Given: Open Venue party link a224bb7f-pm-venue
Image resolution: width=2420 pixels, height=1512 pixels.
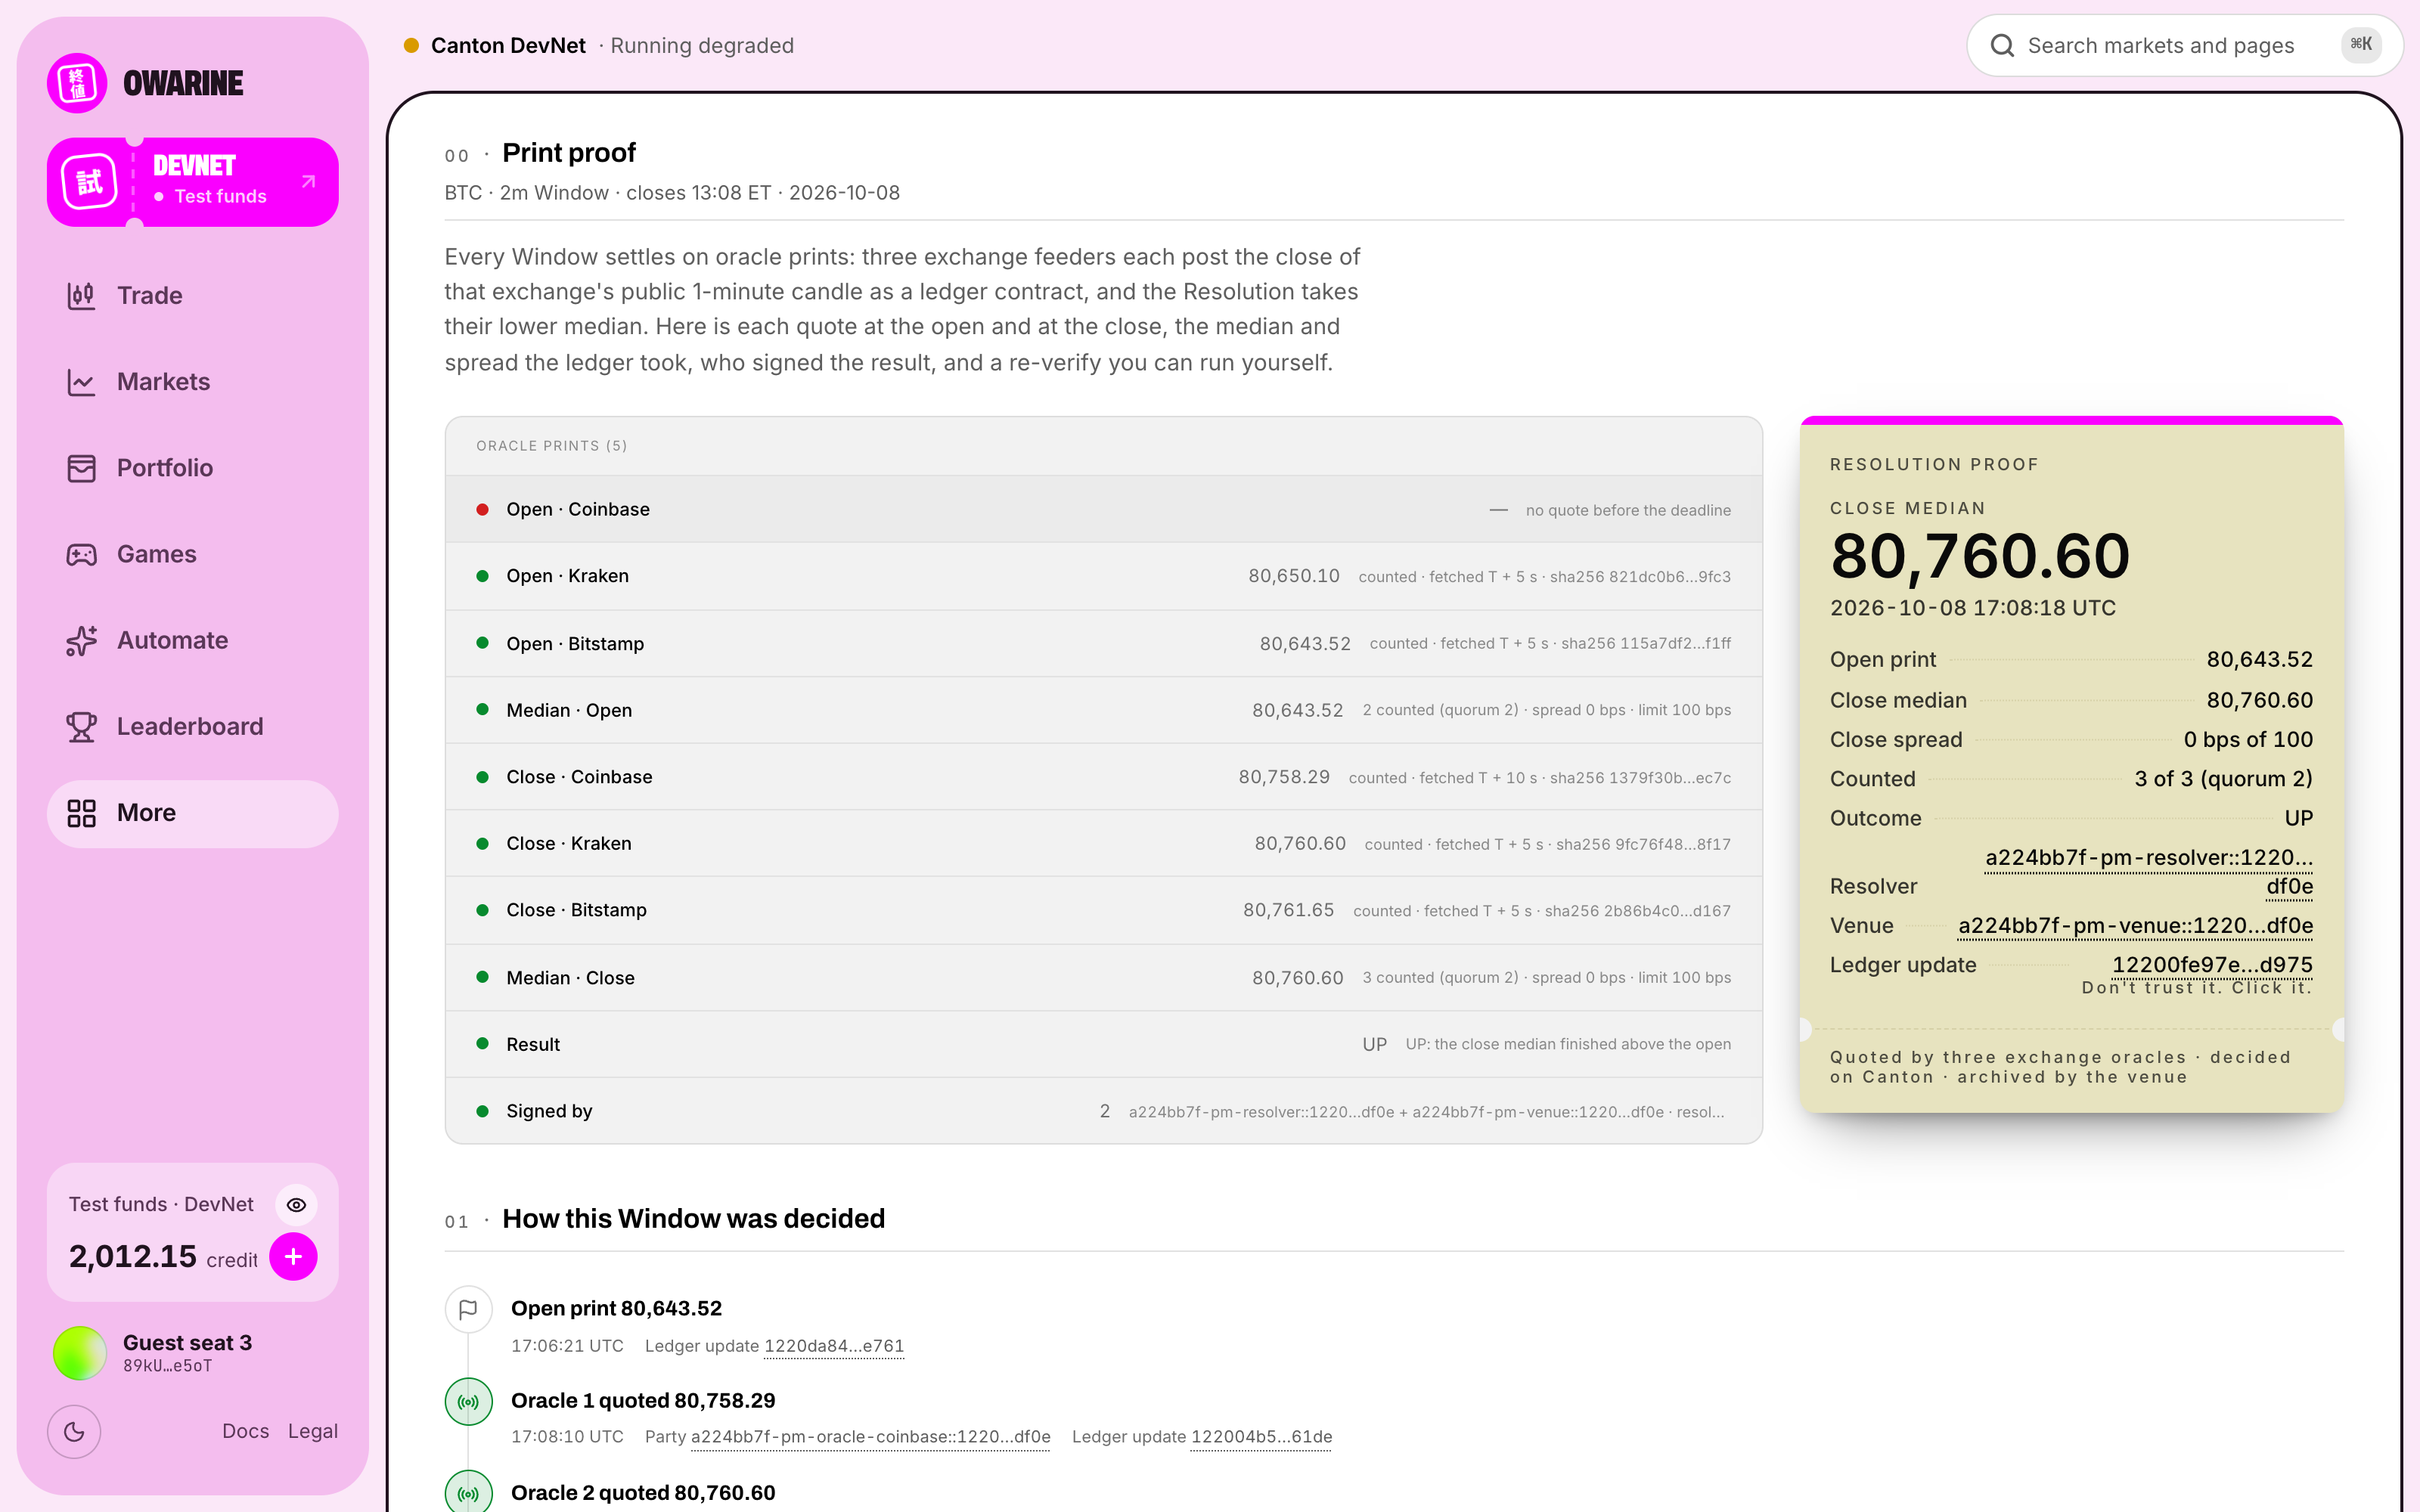Looking at the screenshot, I should (x=2135, y=926).
